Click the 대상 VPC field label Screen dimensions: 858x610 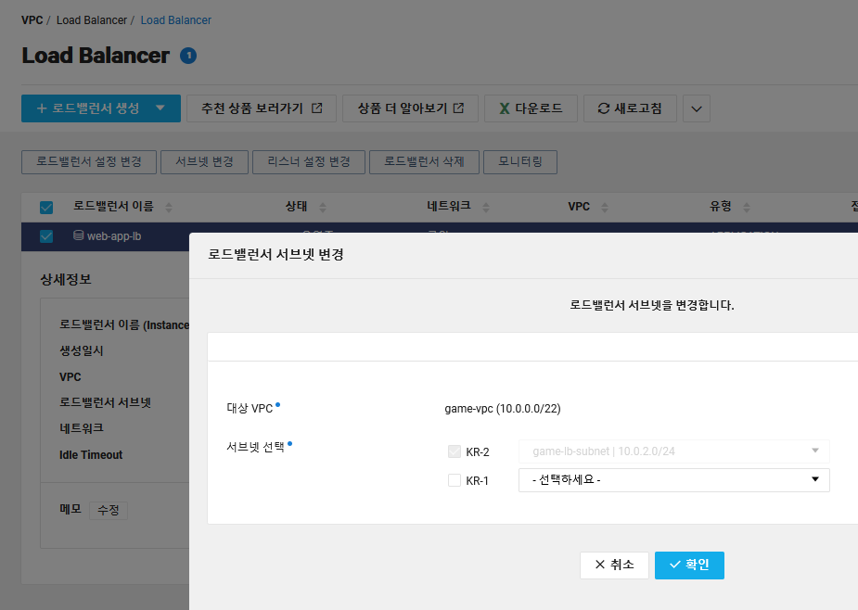coord(250,409)
